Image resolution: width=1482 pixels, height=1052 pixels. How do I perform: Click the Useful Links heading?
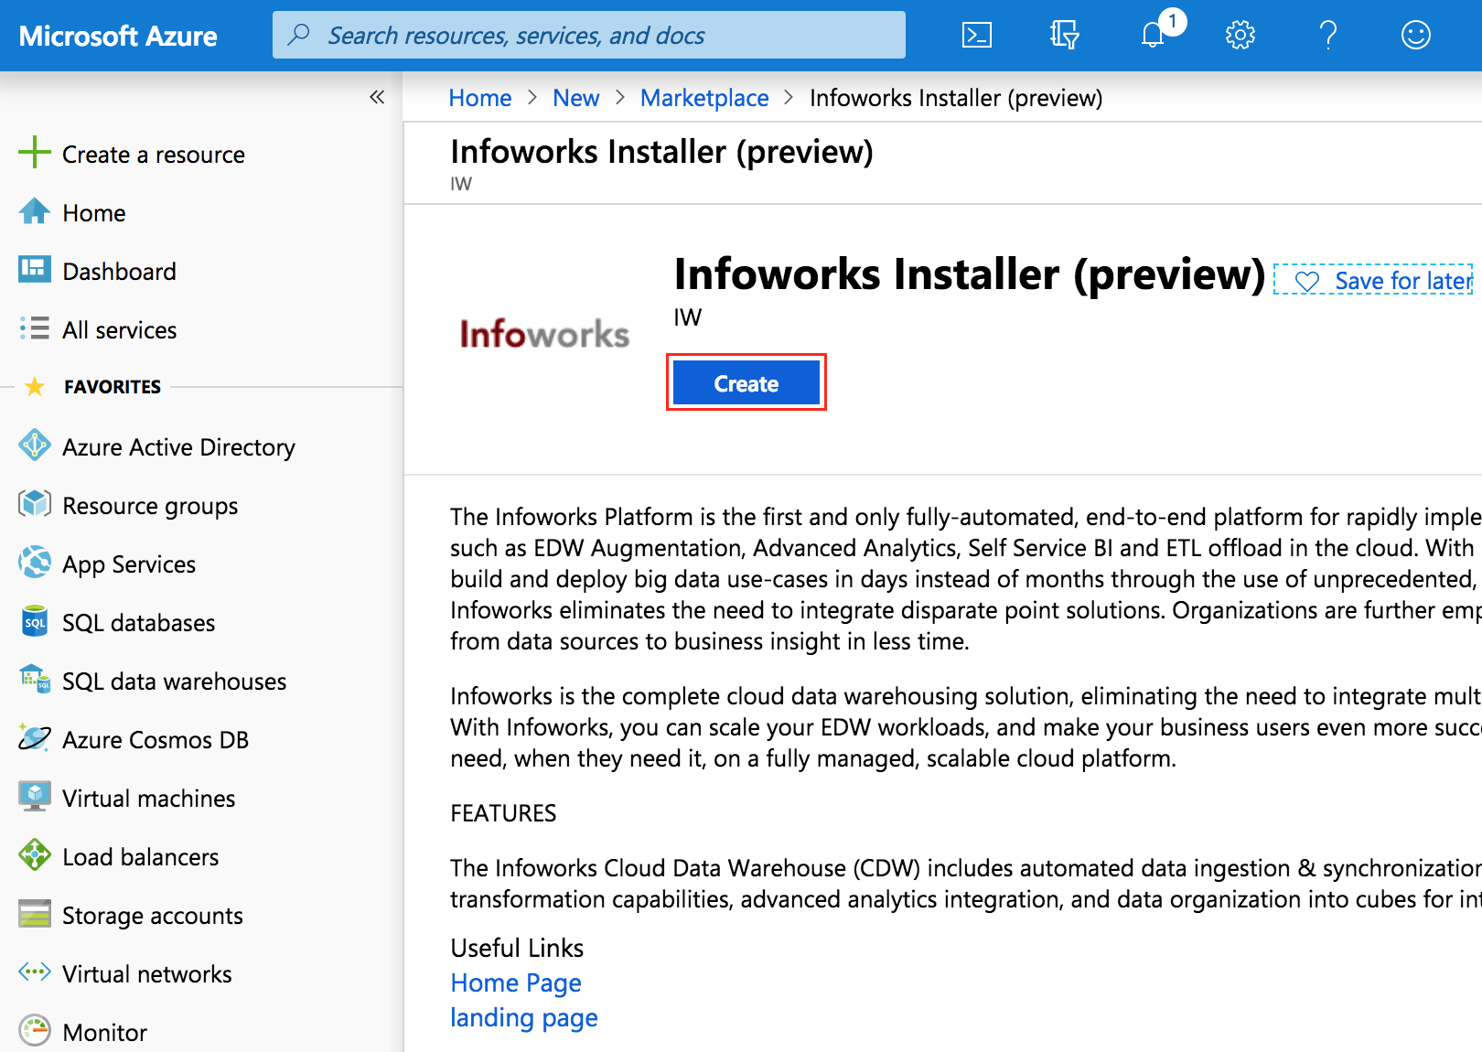[x=517, y=948]
